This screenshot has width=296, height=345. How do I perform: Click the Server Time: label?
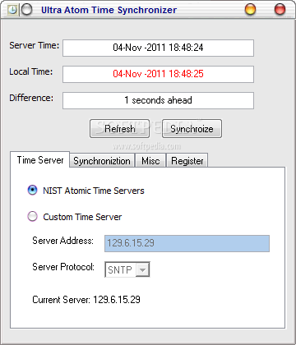point(35,45)
